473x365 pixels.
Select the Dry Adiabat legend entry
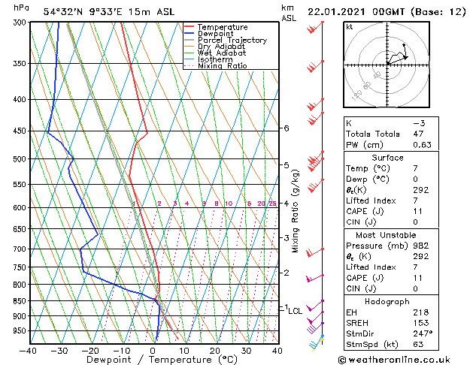pyautogui.click(x=221, y=47)
